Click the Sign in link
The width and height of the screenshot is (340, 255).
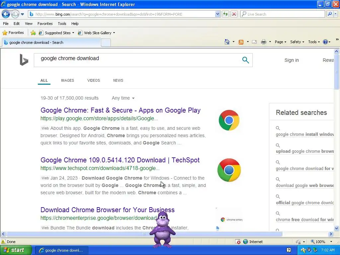coord(292,60)
